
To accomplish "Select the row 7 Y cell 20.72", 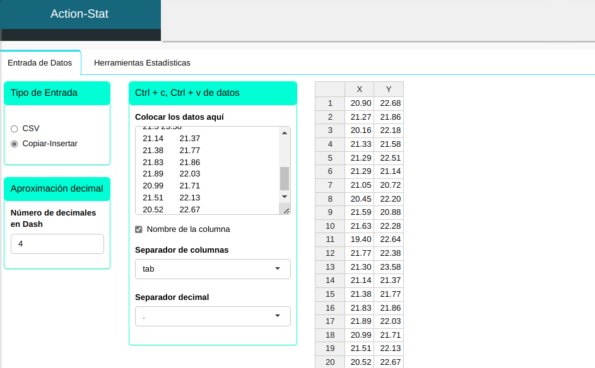I will click(390, 185).
